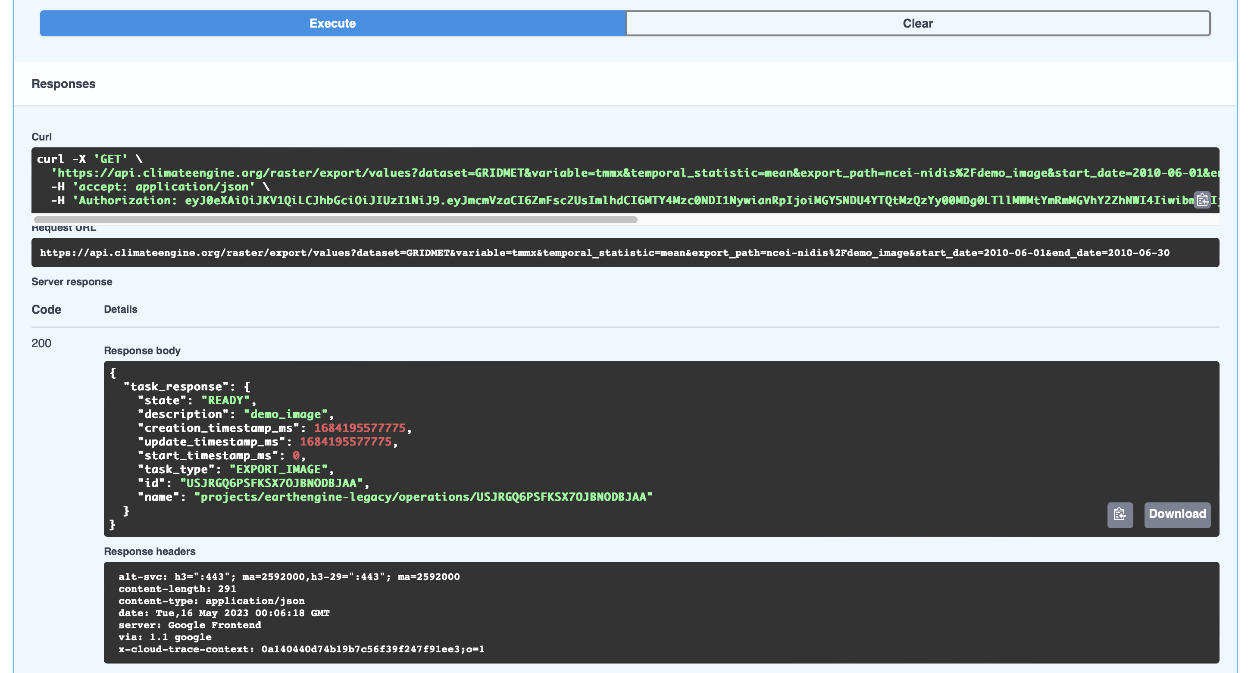Click the curl block horizontal scrollbar

pos(335,220)
